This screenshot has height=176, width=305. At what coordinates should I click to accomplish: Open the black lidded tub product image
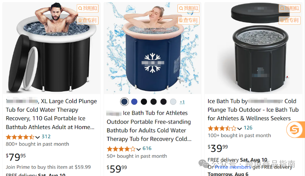click(255, 48)
